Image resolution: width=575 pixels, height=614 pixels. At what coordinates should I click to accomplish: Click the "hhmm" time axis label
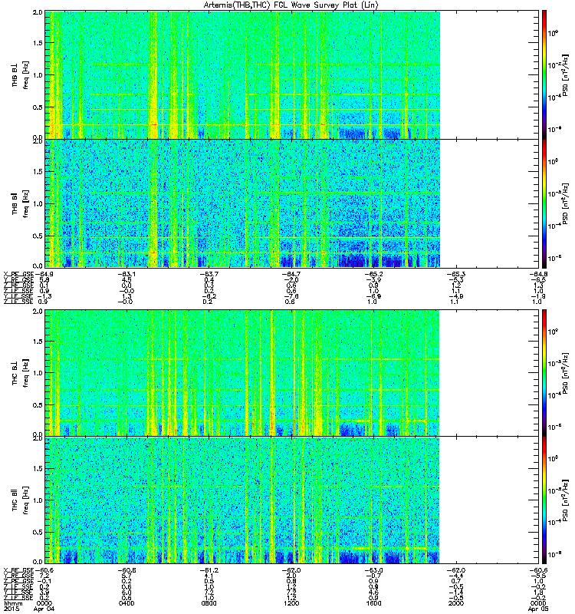13,603
